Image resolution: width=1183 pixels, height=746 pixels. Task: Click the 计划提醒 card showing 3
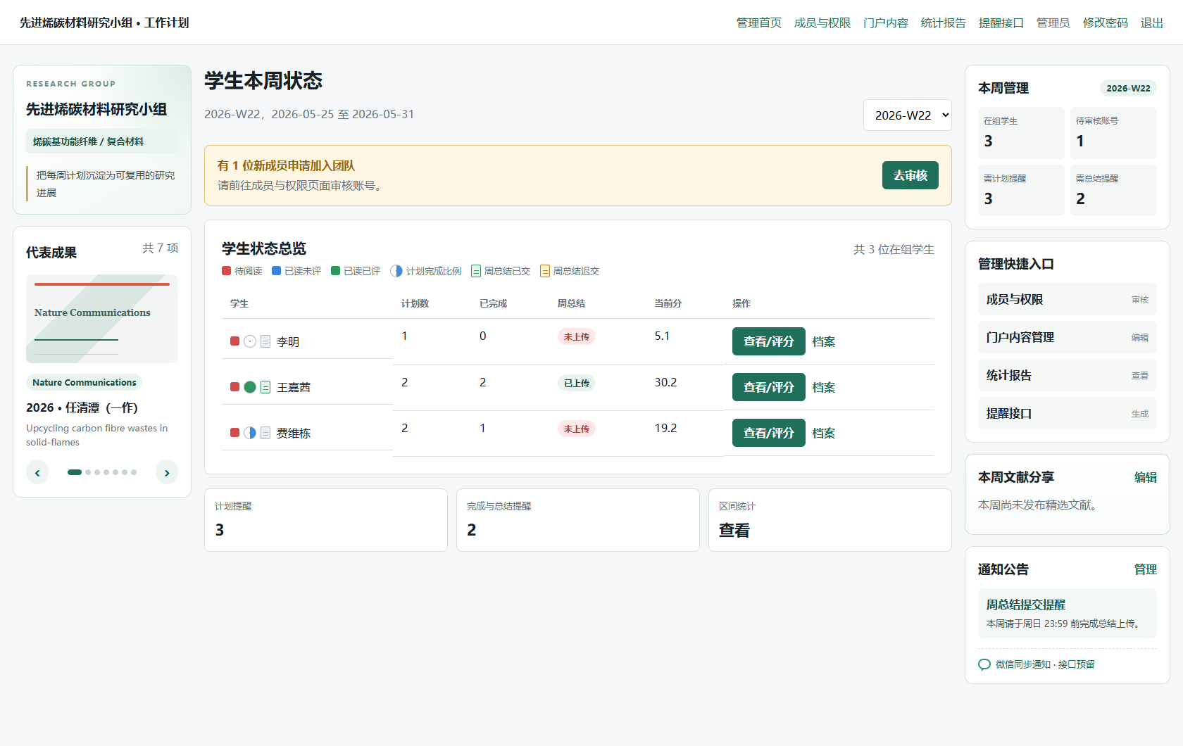pos(326,520)
